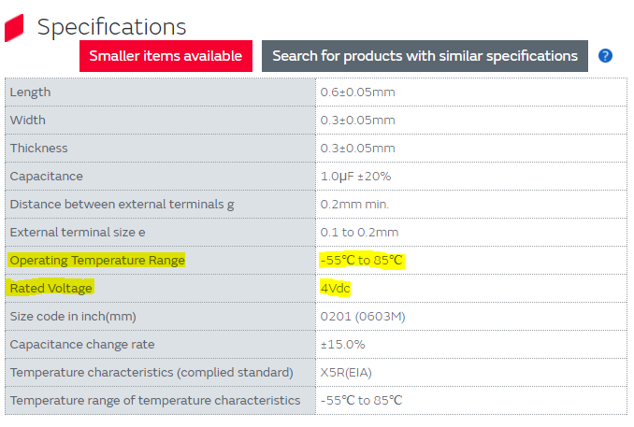Image resolution: width=634 pixels, height=427 pixels.
Task: Select the last row's -55℃ to 85℃ value
Action: (x=362, y=400)
